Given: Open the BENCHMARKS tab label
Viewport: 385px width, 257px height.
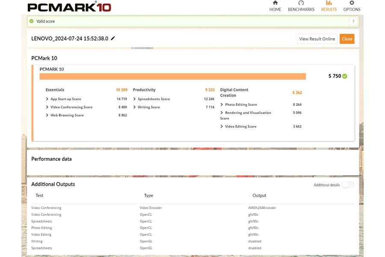Looking at the screenshot, I should pos(301,9).
